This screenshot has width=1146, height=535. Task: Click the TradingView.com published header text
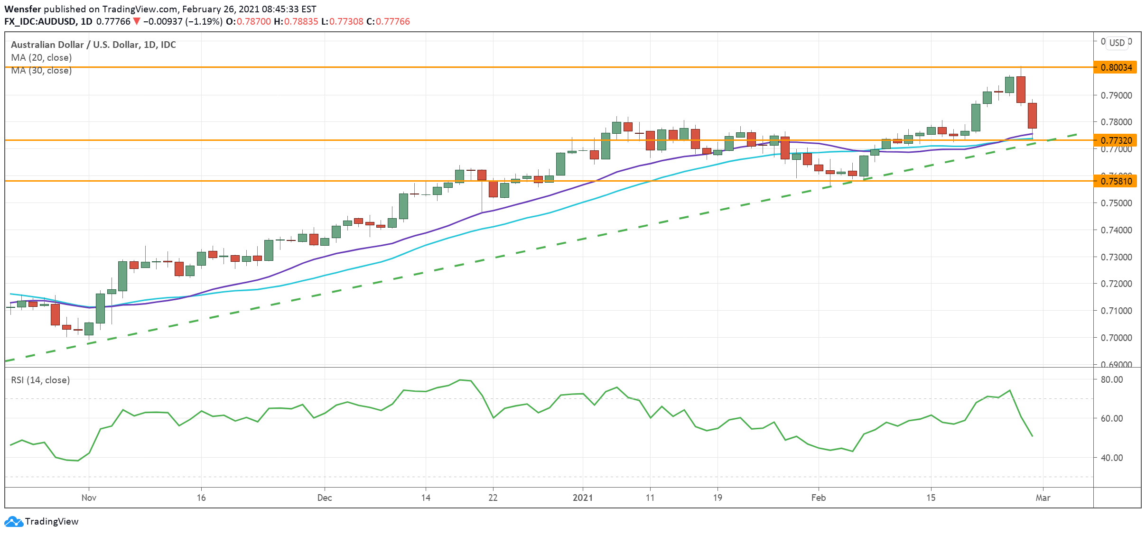point(140,9)
